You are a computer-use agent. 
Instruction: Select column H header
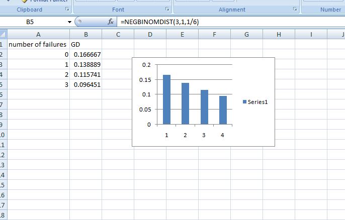(279, 34)
